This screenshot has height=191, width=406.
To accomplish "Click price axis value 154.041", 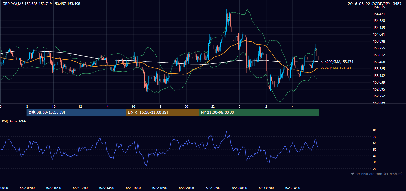I will click(x=379, y=34).
